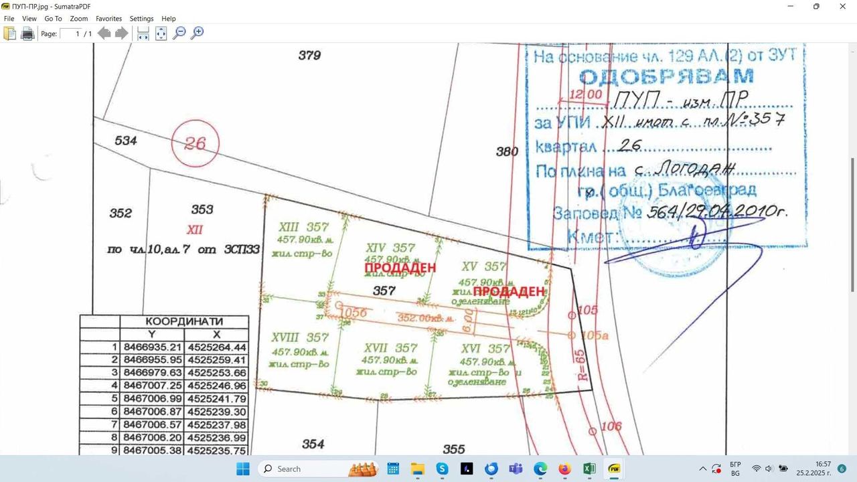The width and height of the screenshot is (857, 482).
Task: Open Firefox from the taskbar
Action: click(x=564, y=469)
